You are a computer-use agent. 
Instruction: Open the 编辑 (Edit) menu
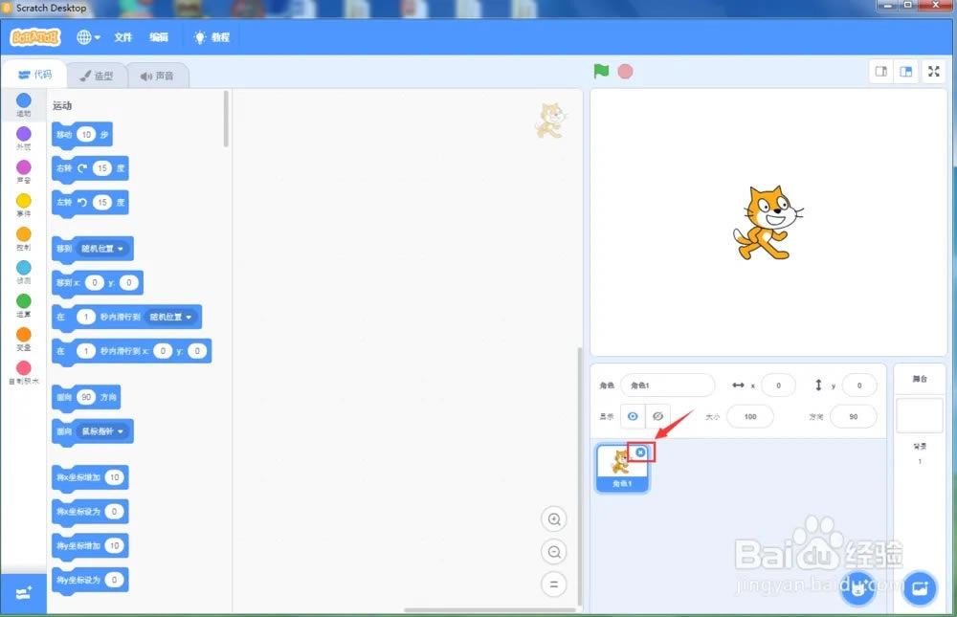pyautogui.click(x=159, y=37)
